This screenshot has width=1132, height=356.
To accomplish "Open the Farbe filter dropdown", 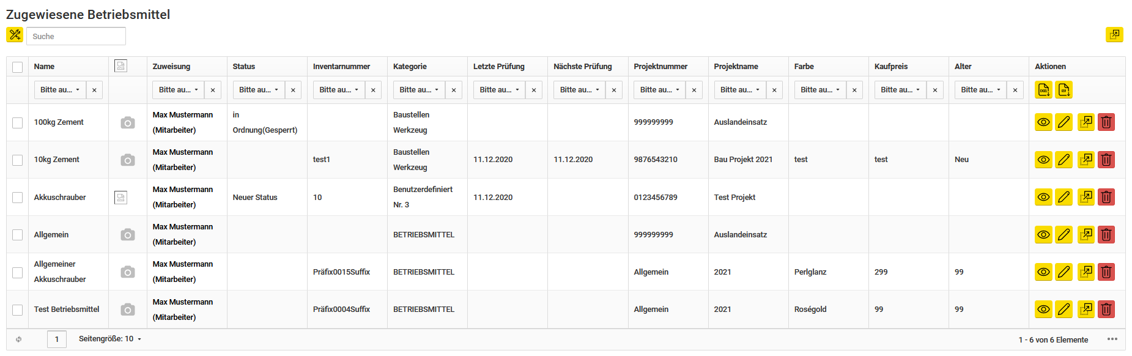I will 820,90.
